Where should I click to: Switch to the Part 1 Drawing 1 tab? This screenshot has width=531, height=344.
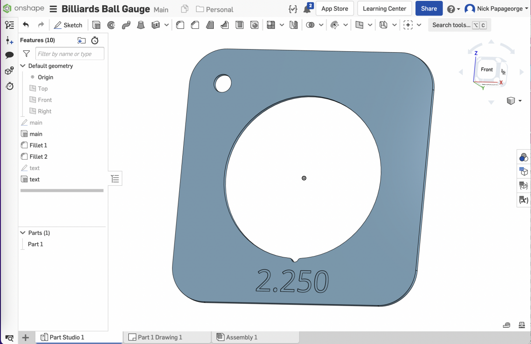[x=160, y=337]
